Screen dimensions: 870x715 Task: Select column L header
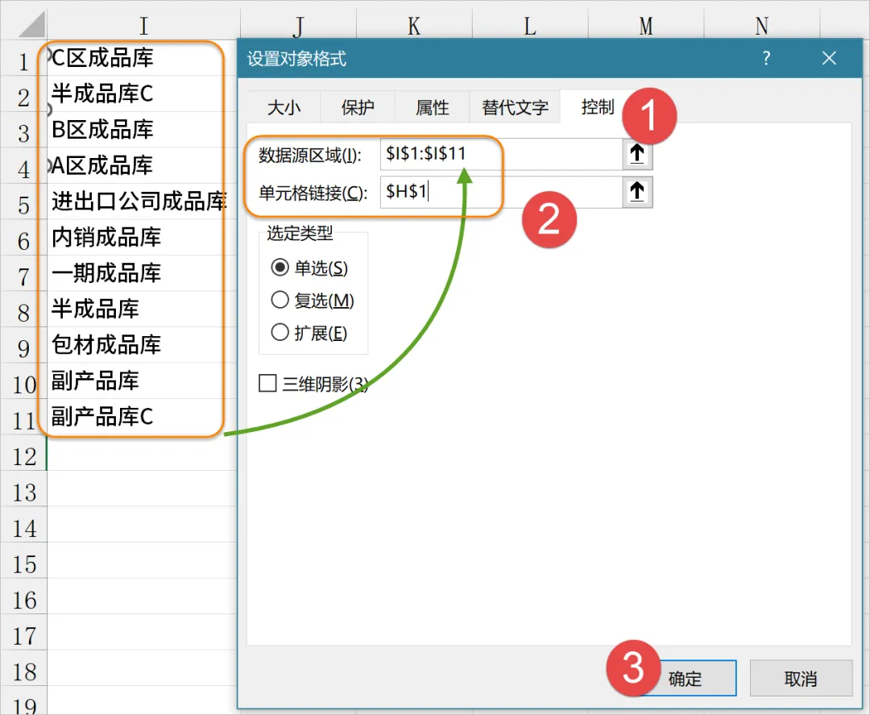click(x=530, y=25)
